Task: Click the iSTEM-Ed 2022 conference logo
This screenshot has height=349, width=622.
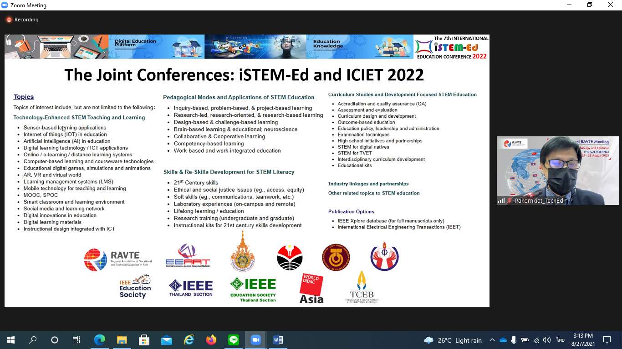Action: point(452,47)
